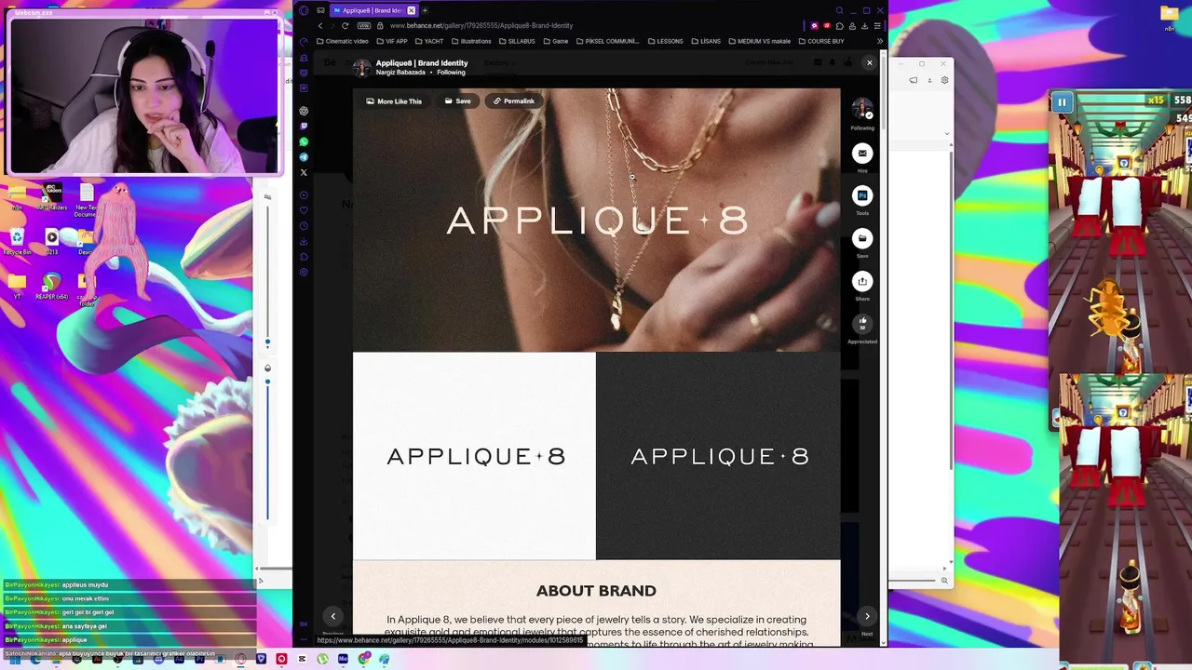The image size is (1192, 670).
Task: Go to the previous project arrow
Action: pos(332,616)
